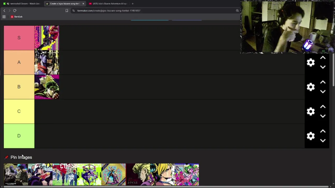The image size is (335, 188).
Task: Move tier C row down with arrow
Action: (323, 116)
